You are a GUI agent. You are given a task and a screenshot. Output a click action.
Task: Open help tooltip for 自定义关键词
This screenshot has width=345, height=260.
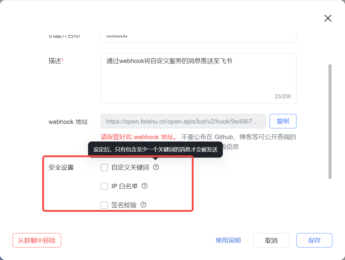[156, 167]
